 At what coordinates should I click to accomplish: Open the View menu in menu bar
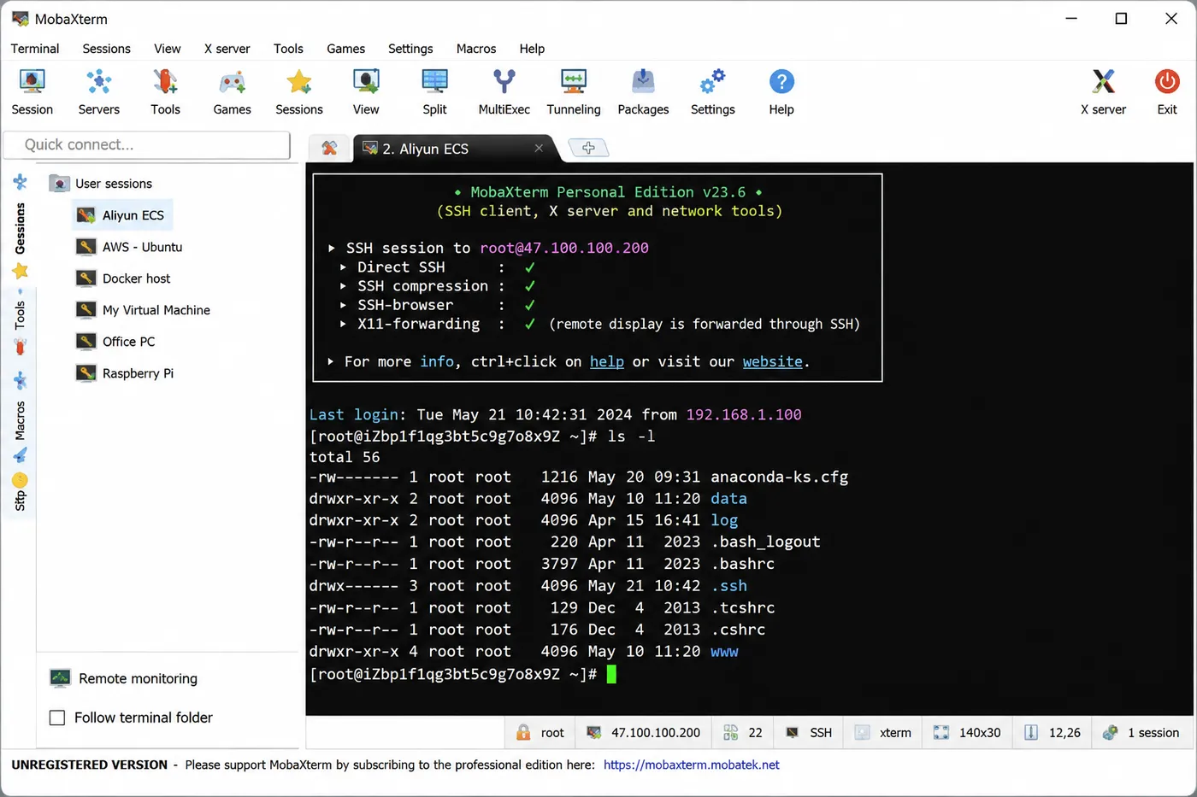click(x=168, y=49)
